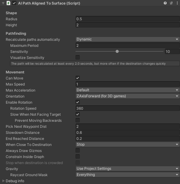The height and width of the screenshot is (184, 180).
Task: Click the Rotation Speed value field
Action: (127, 108)
